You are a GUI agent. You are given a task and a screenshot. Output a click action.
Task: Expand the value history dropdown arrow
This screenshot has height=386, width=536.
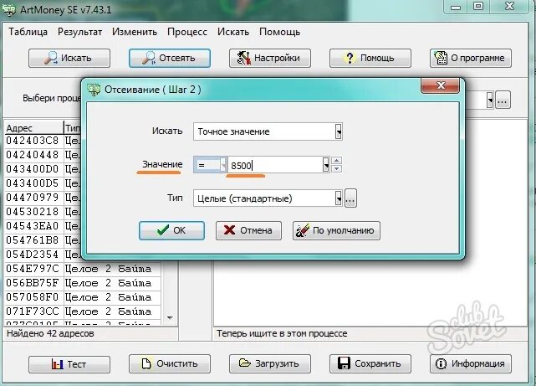pyautogui.click(x=326, y=165)
